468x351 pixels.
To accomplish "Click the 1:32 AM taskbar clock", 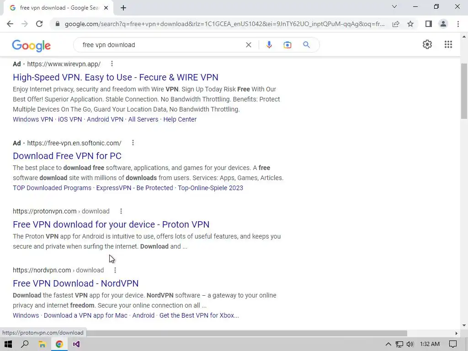I will coord(430,344).
